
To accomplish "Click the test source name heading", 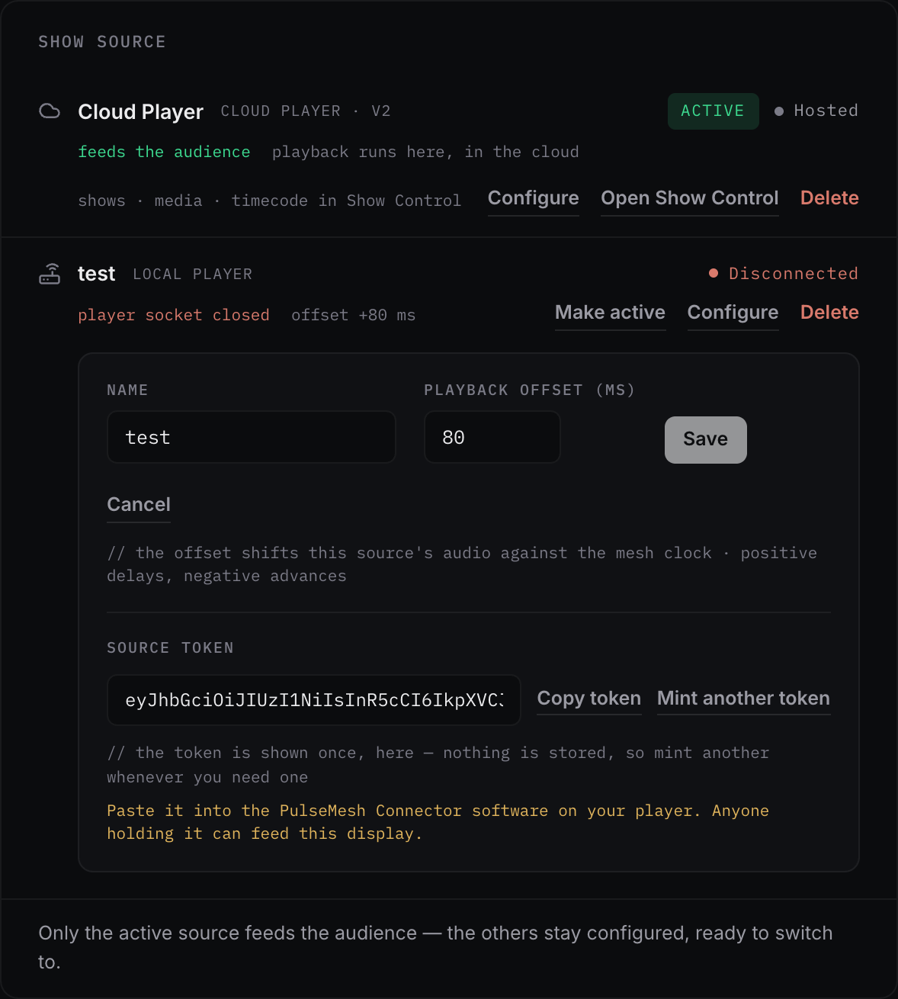I will click(96, 274).
